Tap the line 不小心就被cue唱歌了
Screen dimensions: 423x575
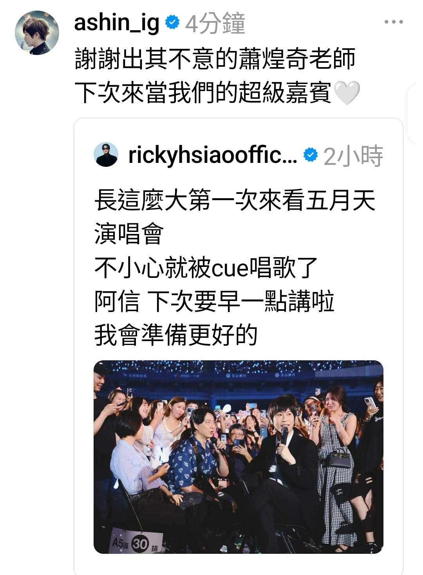pos(206,267)
